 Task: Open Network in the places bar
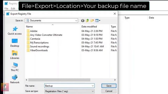coord(15,79)
